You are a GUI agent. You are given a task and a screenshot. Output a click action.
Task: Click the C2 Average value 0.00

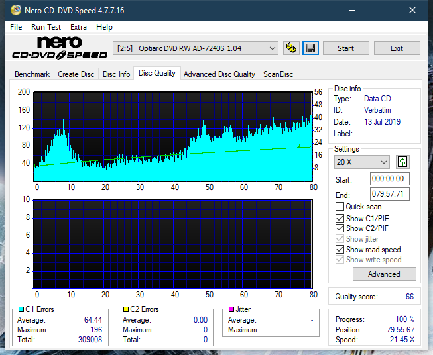[x=200, y=320]
